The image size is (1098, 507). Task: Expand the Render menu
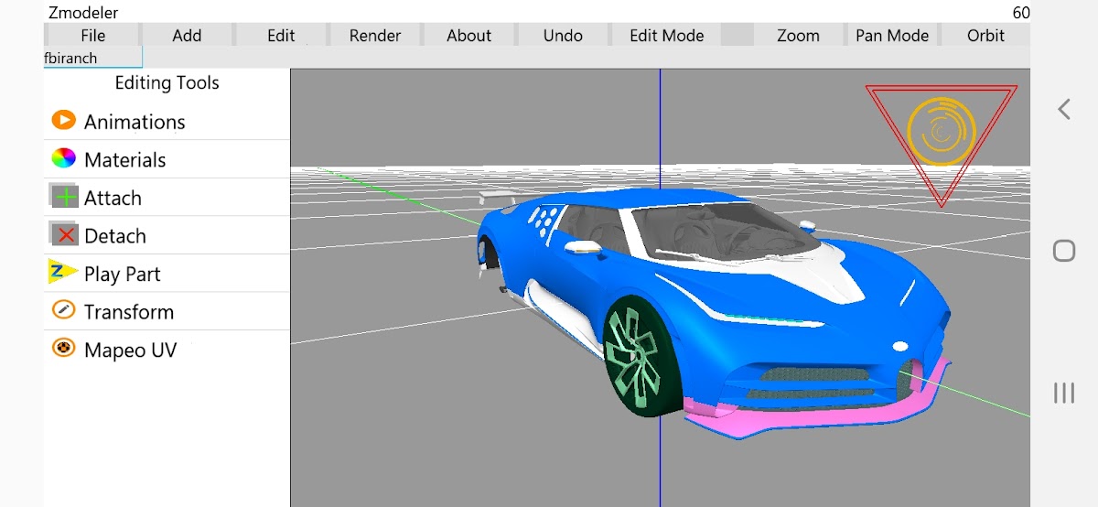coord(375,36)
